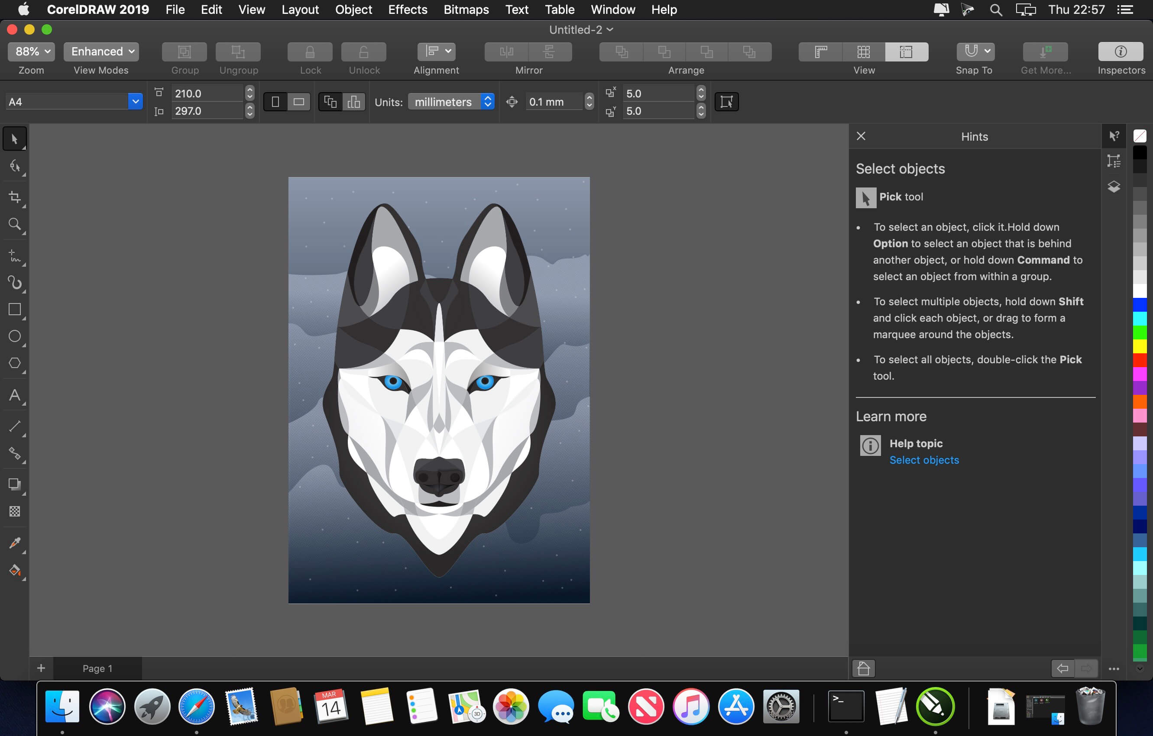
Task: Select the Text tool
Action: [x=14, y=395]
